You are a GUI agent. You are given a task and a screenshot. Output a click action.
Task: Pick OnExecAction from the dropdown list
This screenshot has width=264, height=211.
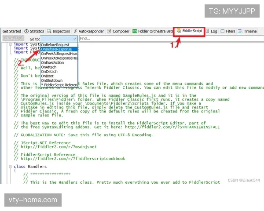click(59, 62)
